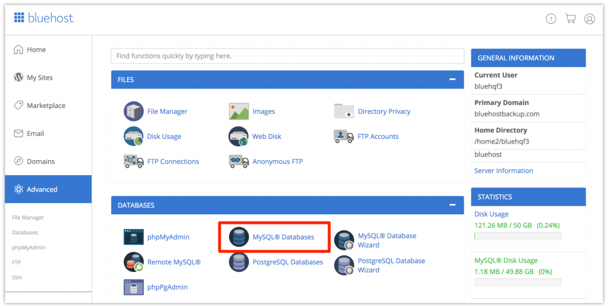The width and height of the screenshot is (608, 308).
Task: Open Marketplace in sidebar
Action: (48, 106)
